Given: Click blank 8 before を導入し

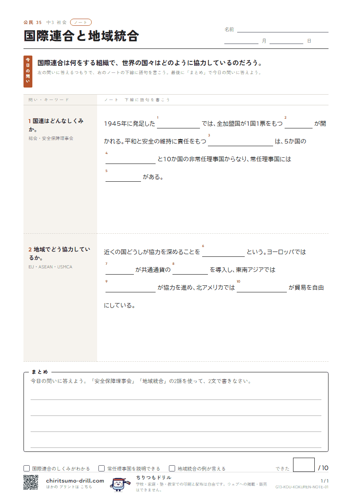Looking at the screenshot, I should pos(190,270).
